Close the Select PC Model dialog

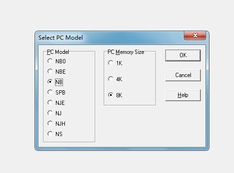(x=195, y=35)
